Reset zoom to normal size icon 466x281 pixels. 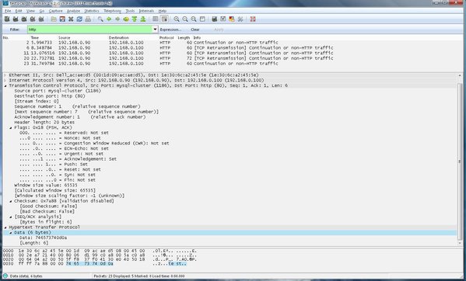(194, 19)
